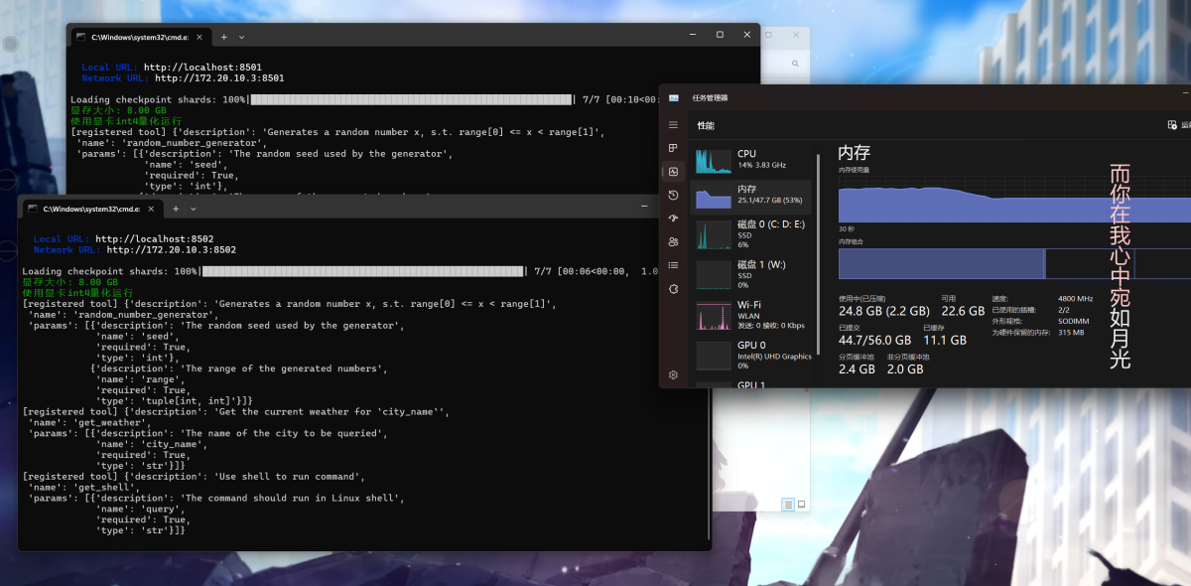Image resolution: width=1191 pixels, height=586 pixels.
Task: Click the slots used value 2/2
Action: click(x=1064, y=310)
